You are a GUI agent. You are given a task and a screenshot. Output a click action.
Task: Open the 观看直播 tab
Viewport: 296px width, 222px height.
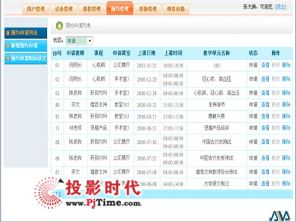[176, 9]
